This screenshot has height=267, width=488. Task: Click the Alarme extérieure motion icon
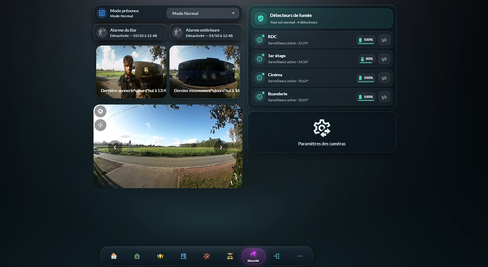[x=178, y=32]
